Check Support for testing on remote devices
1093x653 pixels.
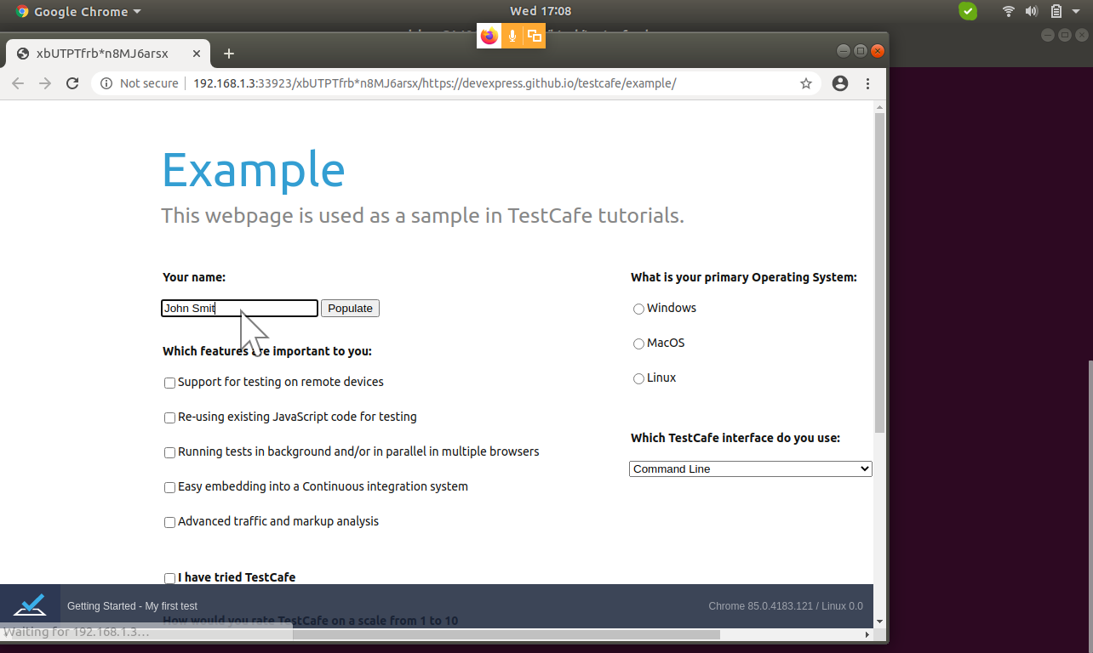(169, 383)
